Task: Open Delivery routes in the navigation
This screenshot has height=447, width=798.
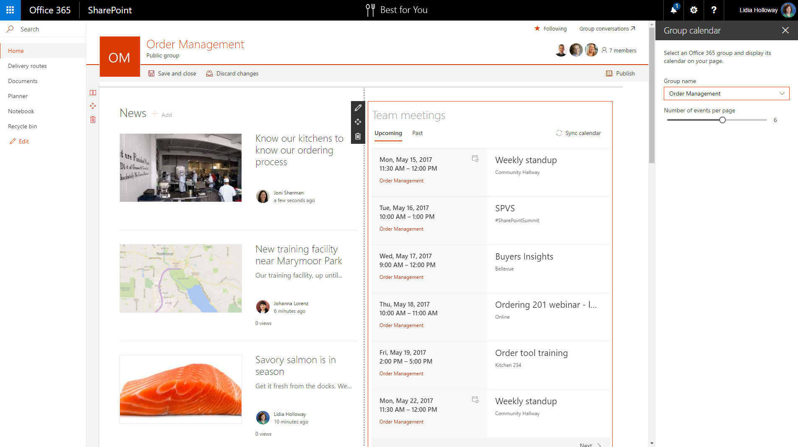Action: pyautogui.click(x=27, y=66)
